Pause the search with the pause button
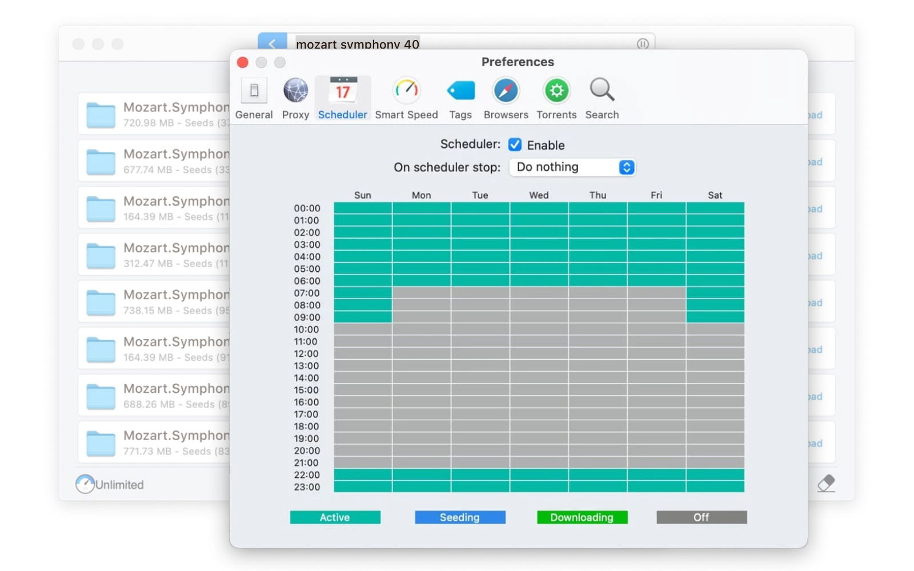Viewport: 914px width, 571px height. coord(643,44)
